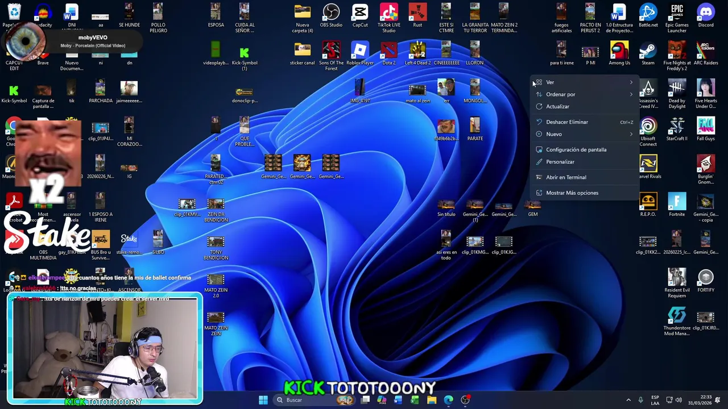
Task: Select Deshacer Eliminar in context menu
Action: point(585,122)
